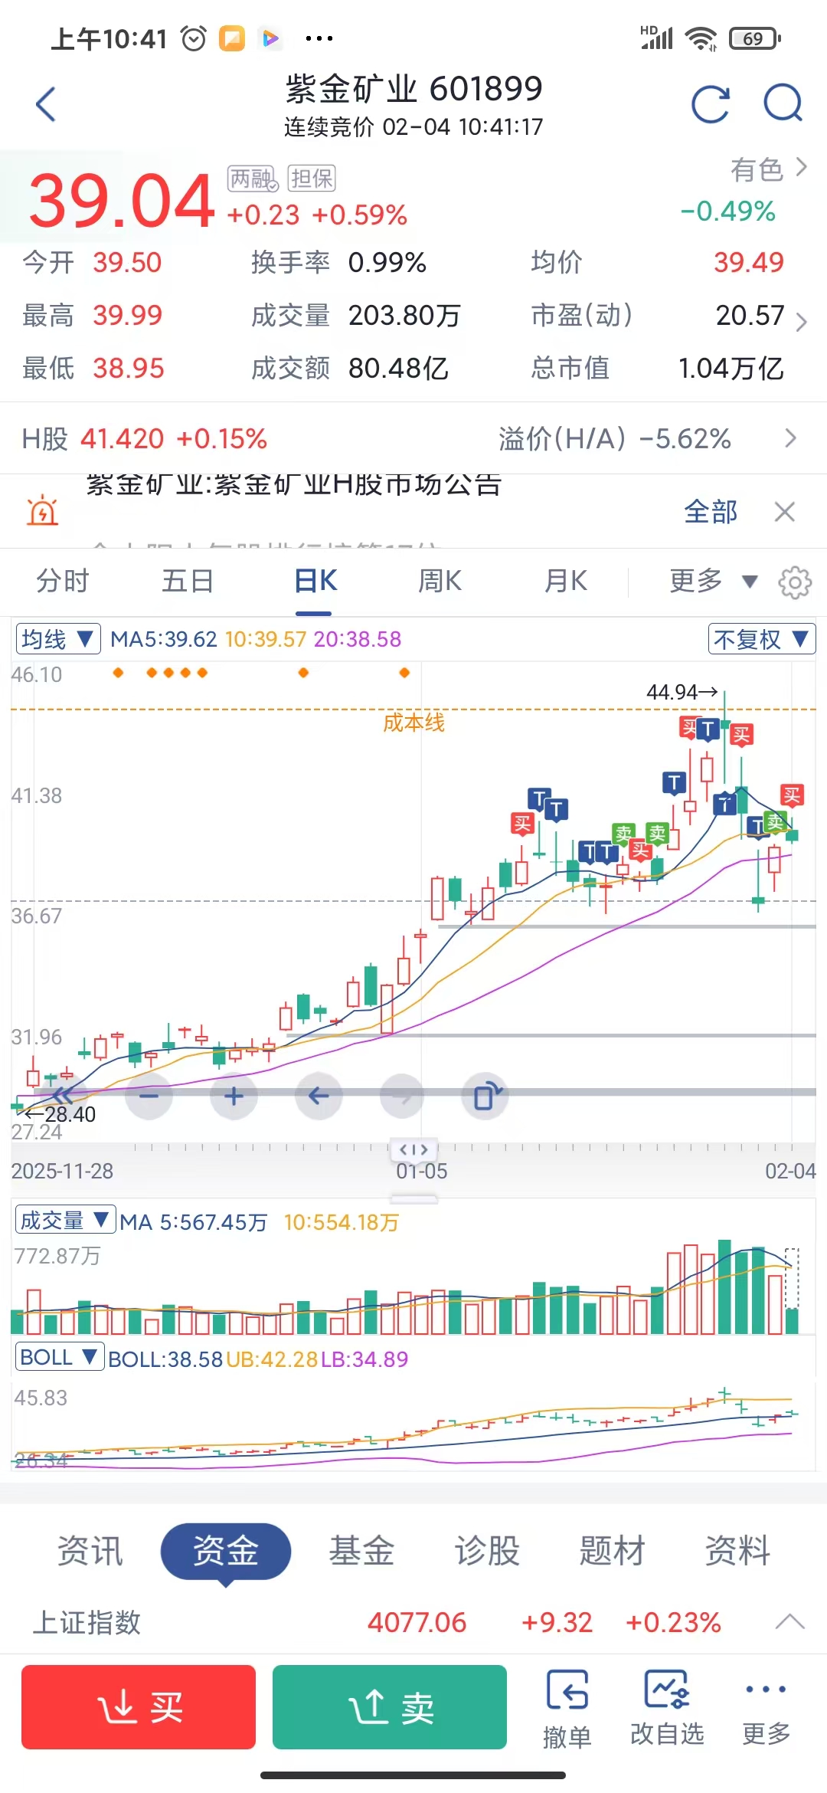Tap the alarm alert icon
Viewport: 827px width, 1793px height.
pyautogui.click(x=43, y=510)
